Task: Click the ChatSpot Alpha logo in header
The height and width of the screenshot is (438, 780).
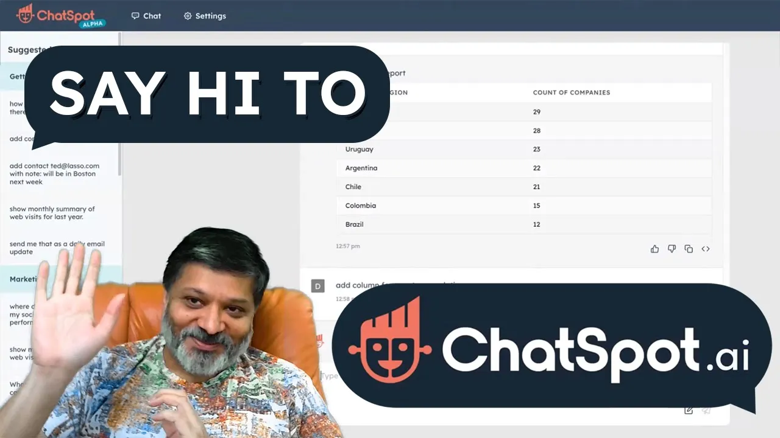Action: 61,15
